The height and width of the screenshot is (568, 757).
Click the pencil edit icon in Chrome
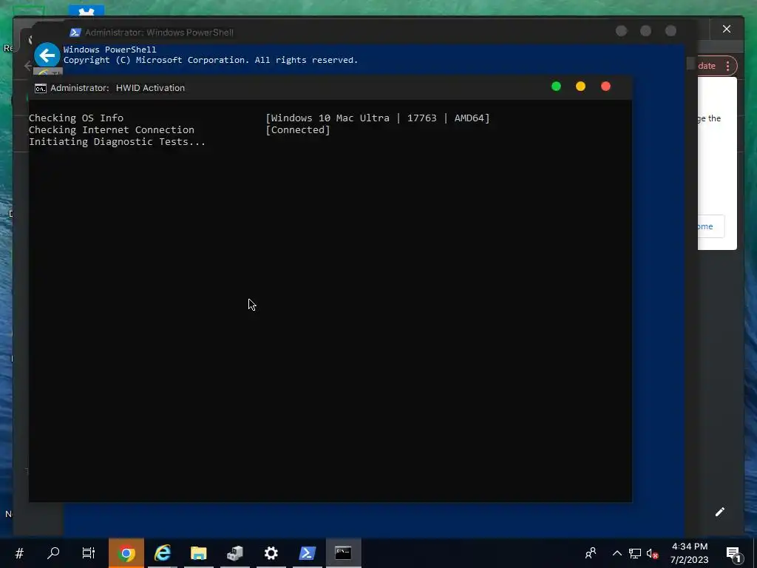720,512
